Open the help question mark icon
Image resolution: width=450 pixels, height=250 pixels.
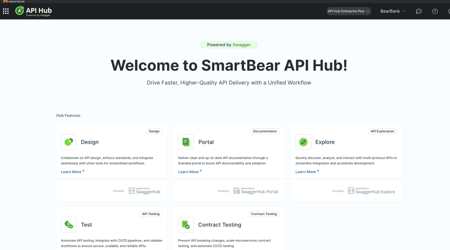[x=435, y=11]
